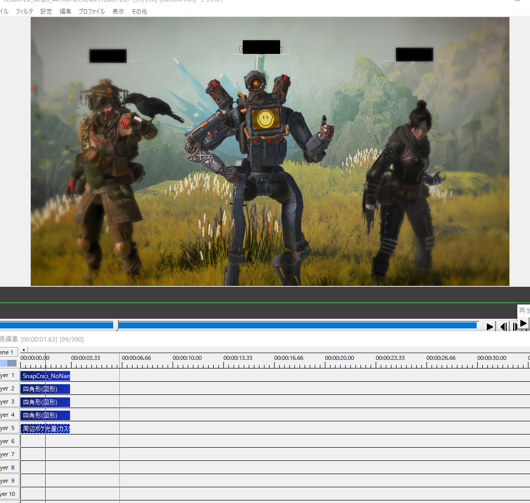Click the 00:00:23.33 ruler timestamp
This screenshot has width=530, height=503.
390,358
